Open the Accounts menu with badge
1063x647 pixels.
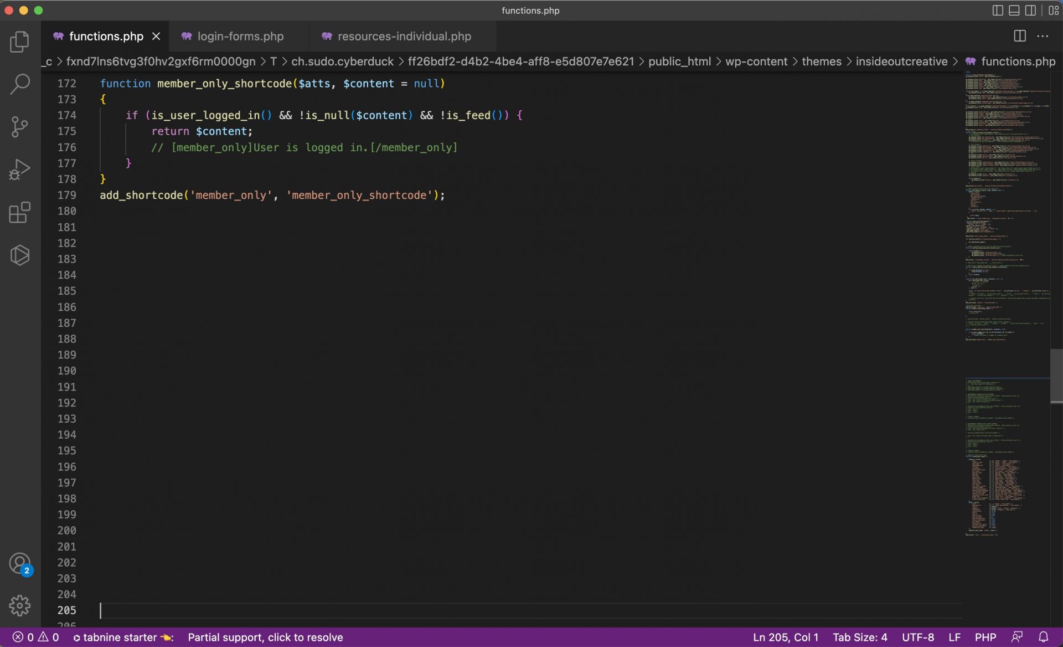[20, 564]
